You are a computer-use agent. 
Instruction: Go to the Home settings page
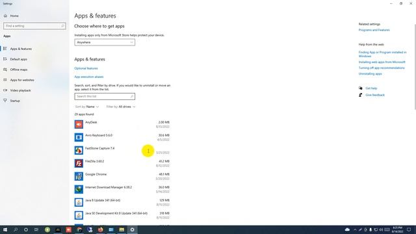coord(14,16)
